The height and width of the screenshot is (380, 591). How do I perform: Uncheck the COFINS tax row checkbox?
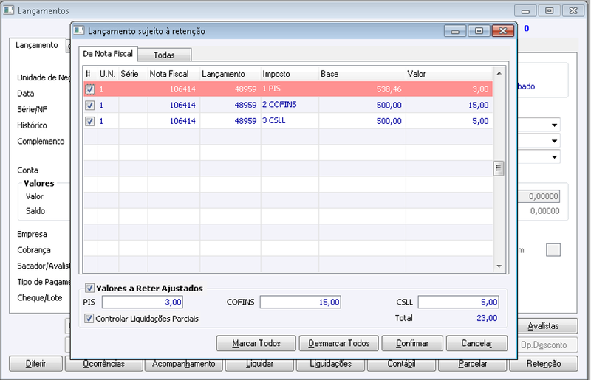point(89,105)
